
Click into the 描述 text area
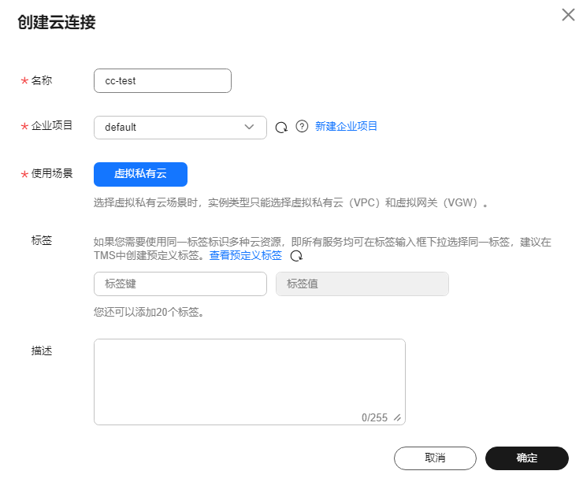250,382
